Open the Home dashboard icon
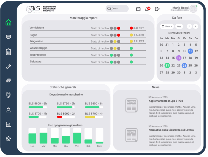208x157 pixels. point(8,22)
